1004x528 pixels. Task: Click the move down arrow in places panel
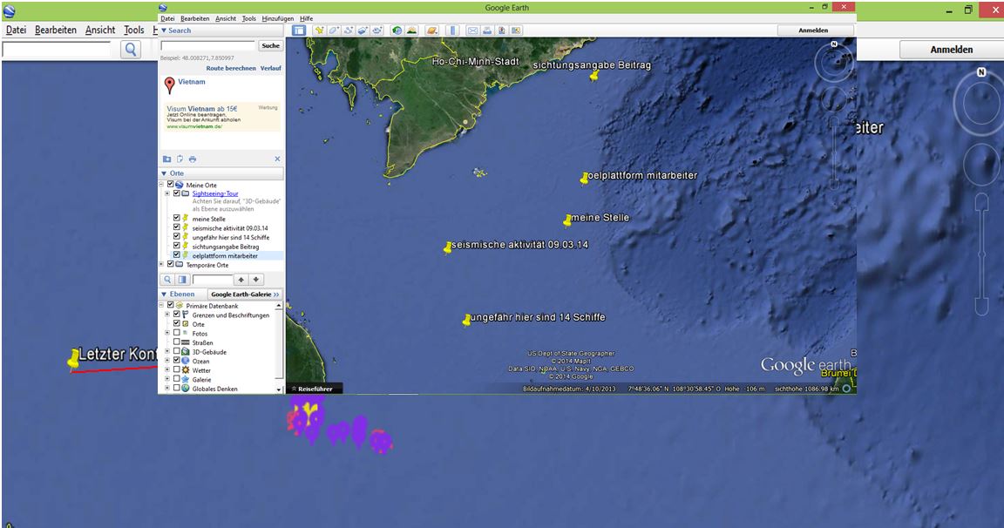click(255, 280)
